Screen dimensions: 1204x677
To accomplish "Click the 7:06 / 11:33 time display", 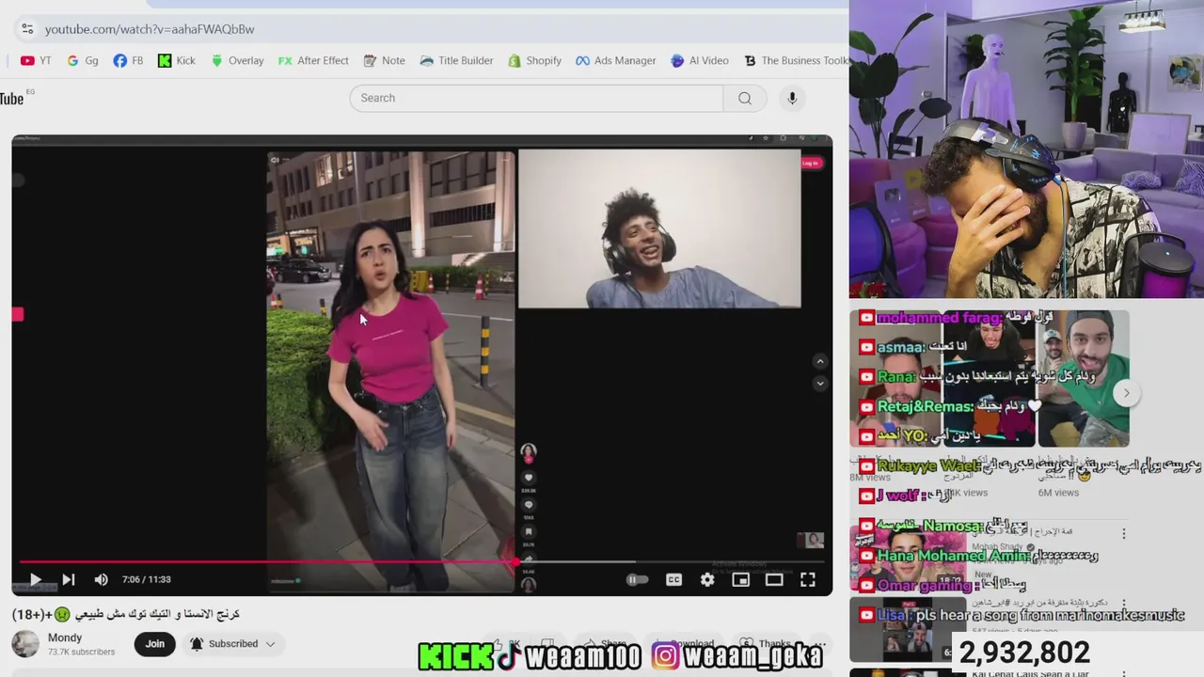I will pos(146,579).
